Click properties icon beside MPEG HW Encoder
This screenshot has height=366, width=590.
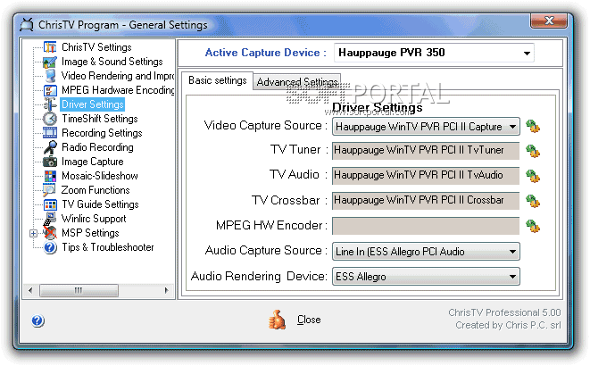click(533, 226)
